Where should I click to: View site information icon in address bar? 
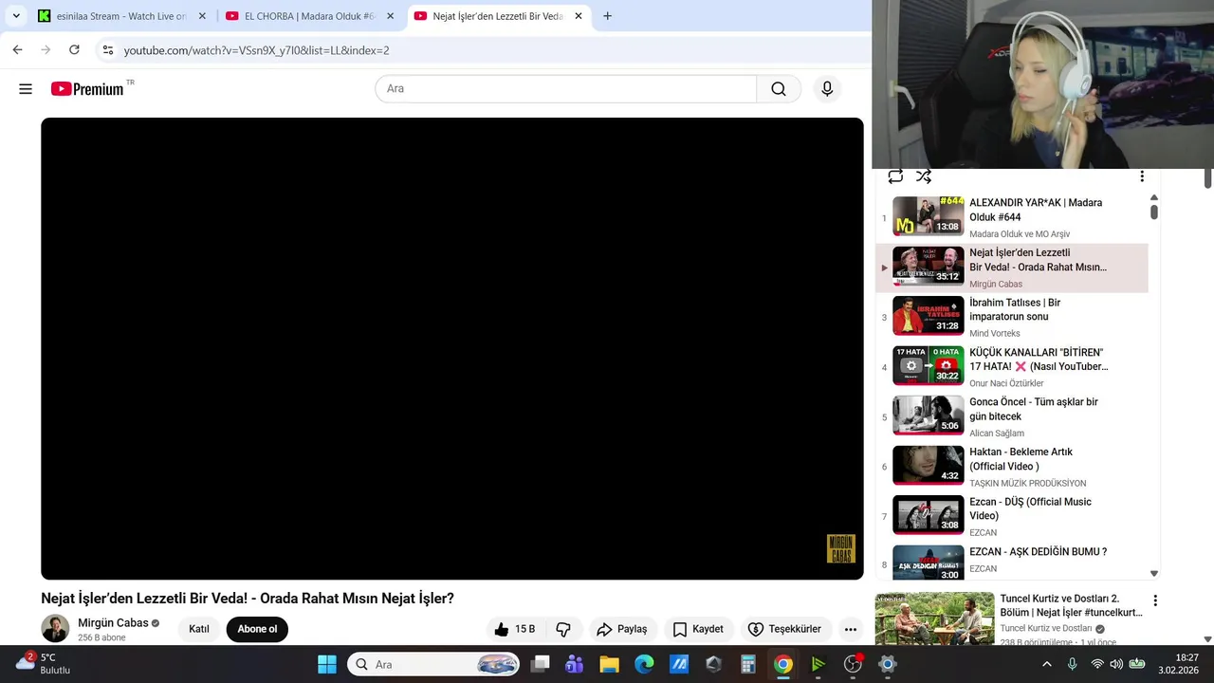click(x=108, y=50)
